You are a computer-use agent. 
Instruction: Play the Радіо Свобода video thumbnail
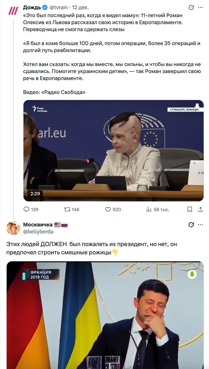click(113, 151)
